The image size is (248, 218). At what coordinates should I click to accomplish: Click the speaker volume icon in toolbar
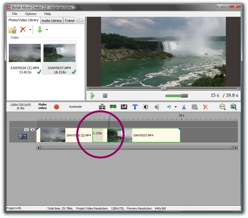(157, 107)
